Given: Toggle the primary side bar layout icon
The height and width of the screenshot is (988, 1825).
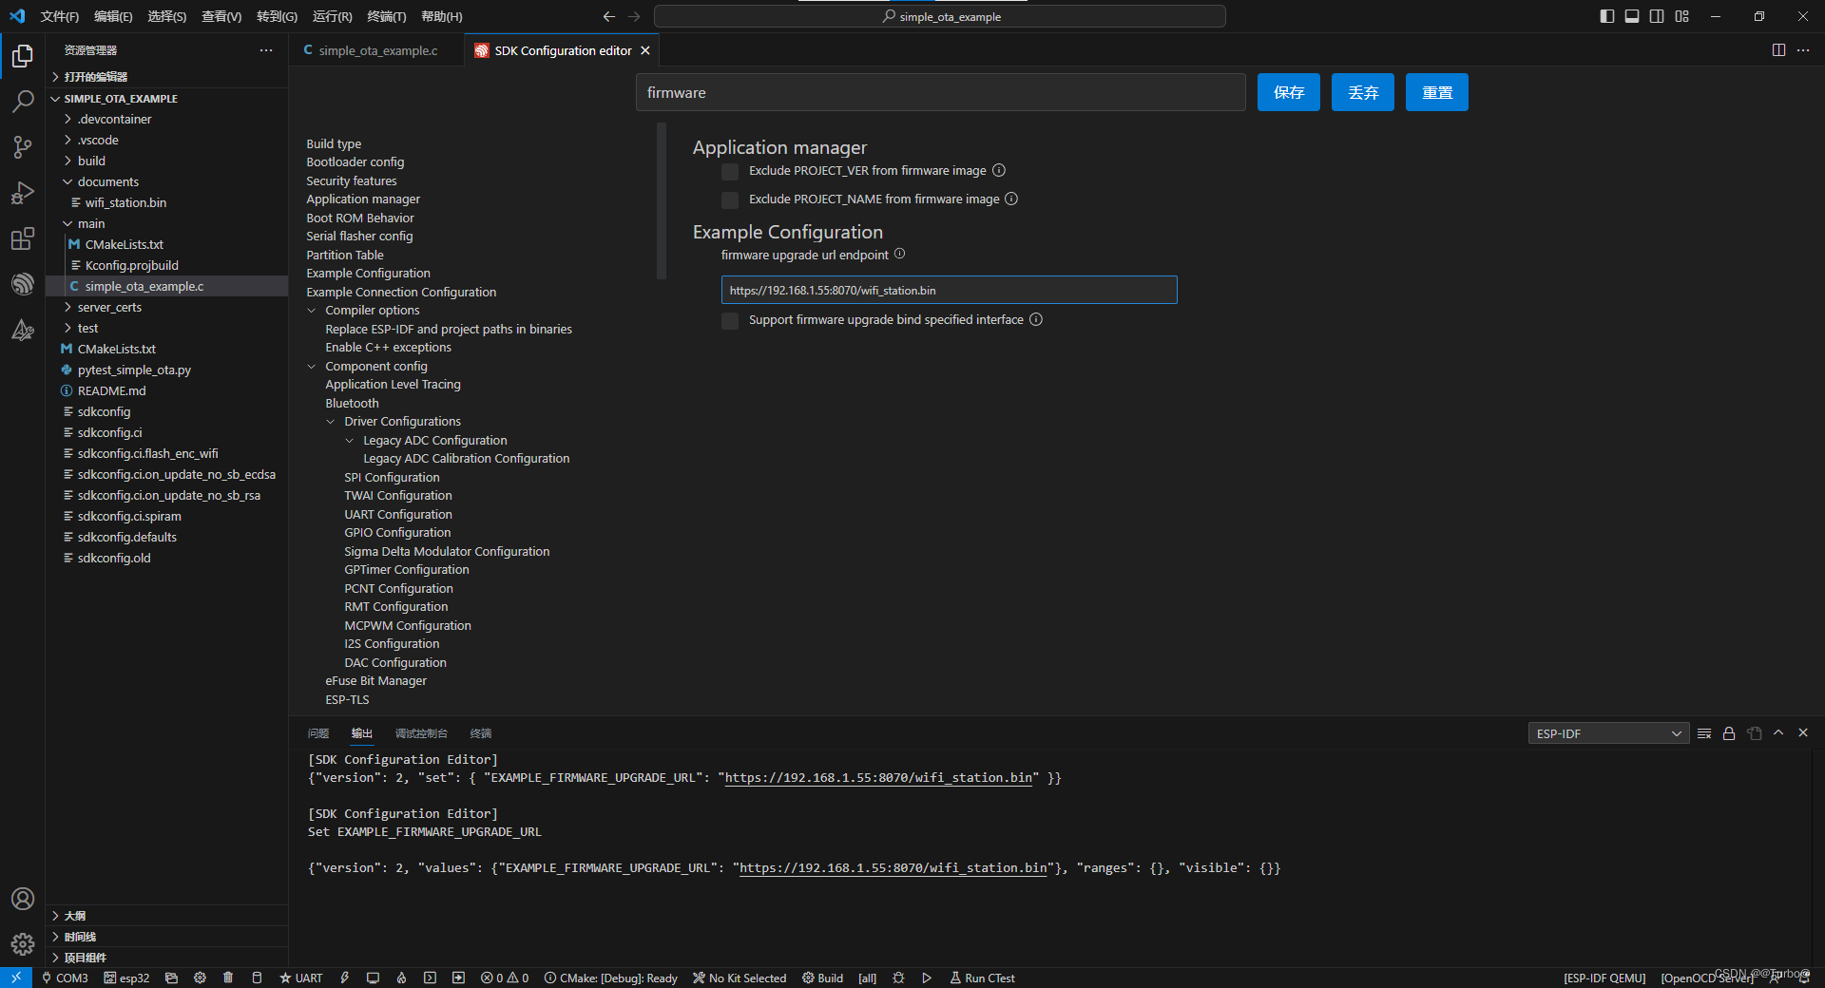Looking at the screenshot, I should pyautogui.click(x=1607, y=16).
